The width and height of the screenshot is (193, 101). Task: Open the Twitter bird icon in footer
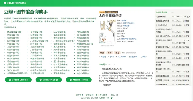pos(111,98)
